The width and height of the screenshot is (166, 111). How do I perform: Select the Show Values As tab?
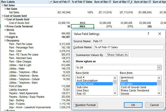[117, 55]
